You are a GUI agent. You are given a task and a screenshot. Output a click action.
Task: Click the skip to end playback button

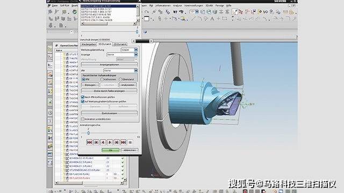[x=124, y=143]
